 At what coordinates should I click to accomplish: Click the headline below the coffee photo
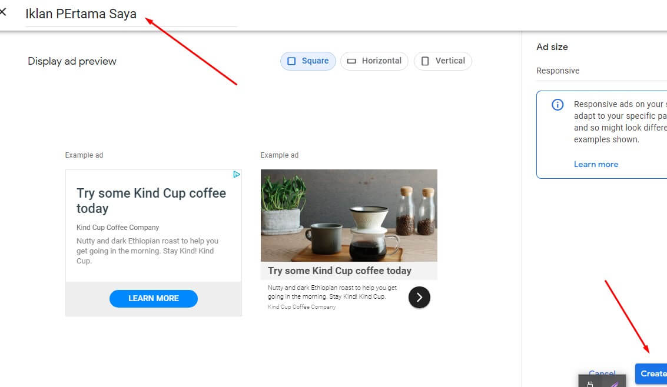(x=340, y=271)
